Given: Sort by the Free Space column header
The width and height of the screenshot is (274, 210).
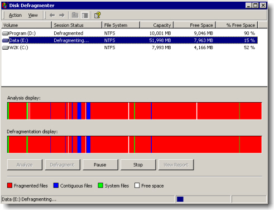Looking at the screenshot, I should tap(195, 25).
